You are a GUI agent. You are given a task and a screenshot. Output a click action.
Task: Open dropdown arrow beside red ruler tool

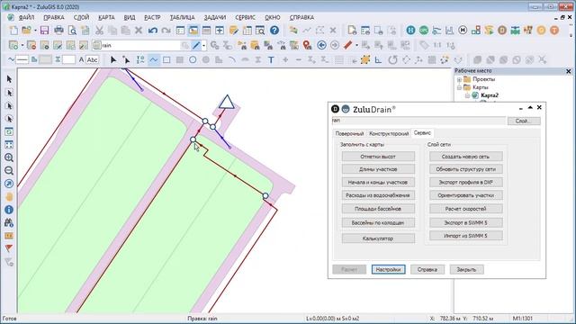click(x=356, y=45)
